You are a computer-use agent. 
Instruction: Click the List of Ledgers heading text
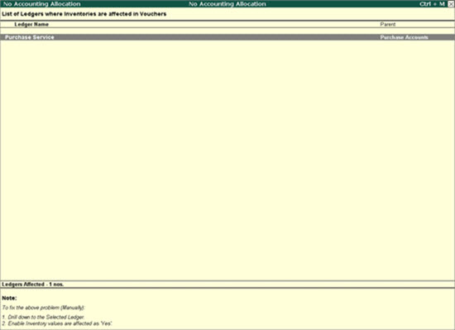(x=84, y=14)
